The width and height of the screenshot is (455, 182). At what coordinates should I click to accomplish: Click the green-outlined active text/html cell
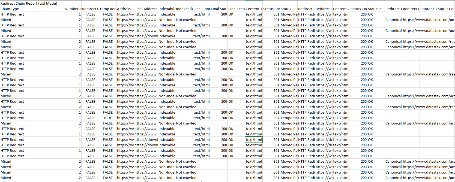tap(254, 139)
